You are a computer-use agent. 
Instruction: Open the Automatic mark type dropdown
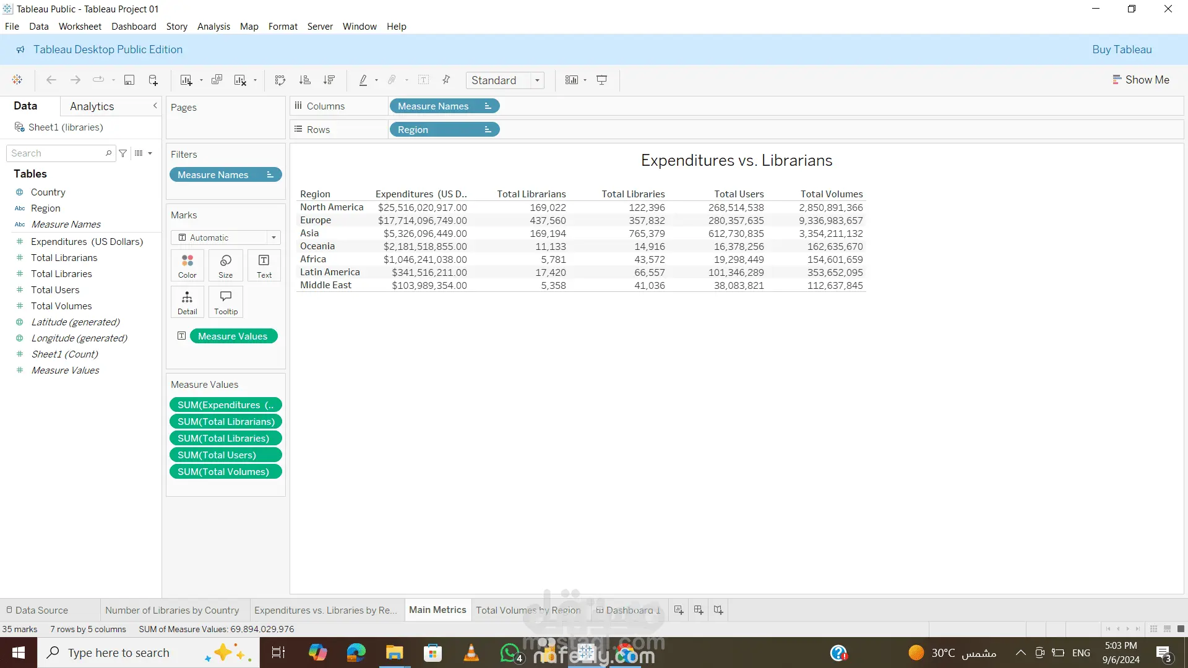tap(226, 238)
